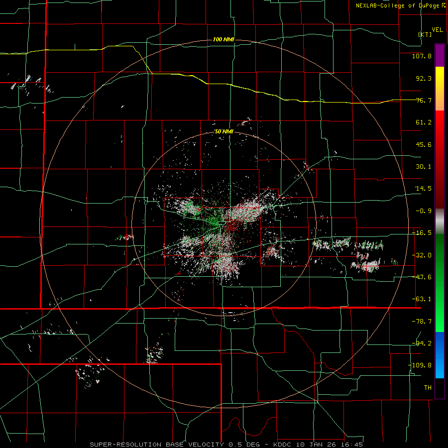Click the -16.5 velocity scale value
Image resolution: width=448 pixels, height=448 pixels.
422,233
